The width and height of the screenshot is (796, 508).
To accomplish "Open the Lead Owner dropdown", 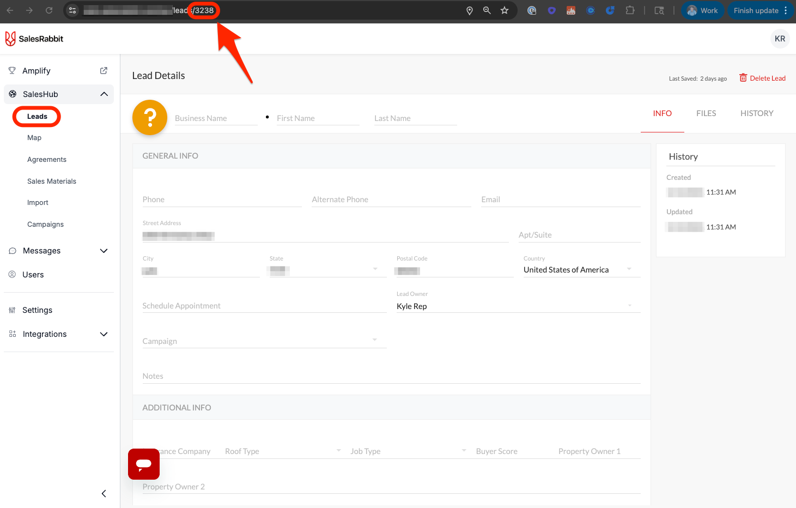I will click(x=629, y=306).
